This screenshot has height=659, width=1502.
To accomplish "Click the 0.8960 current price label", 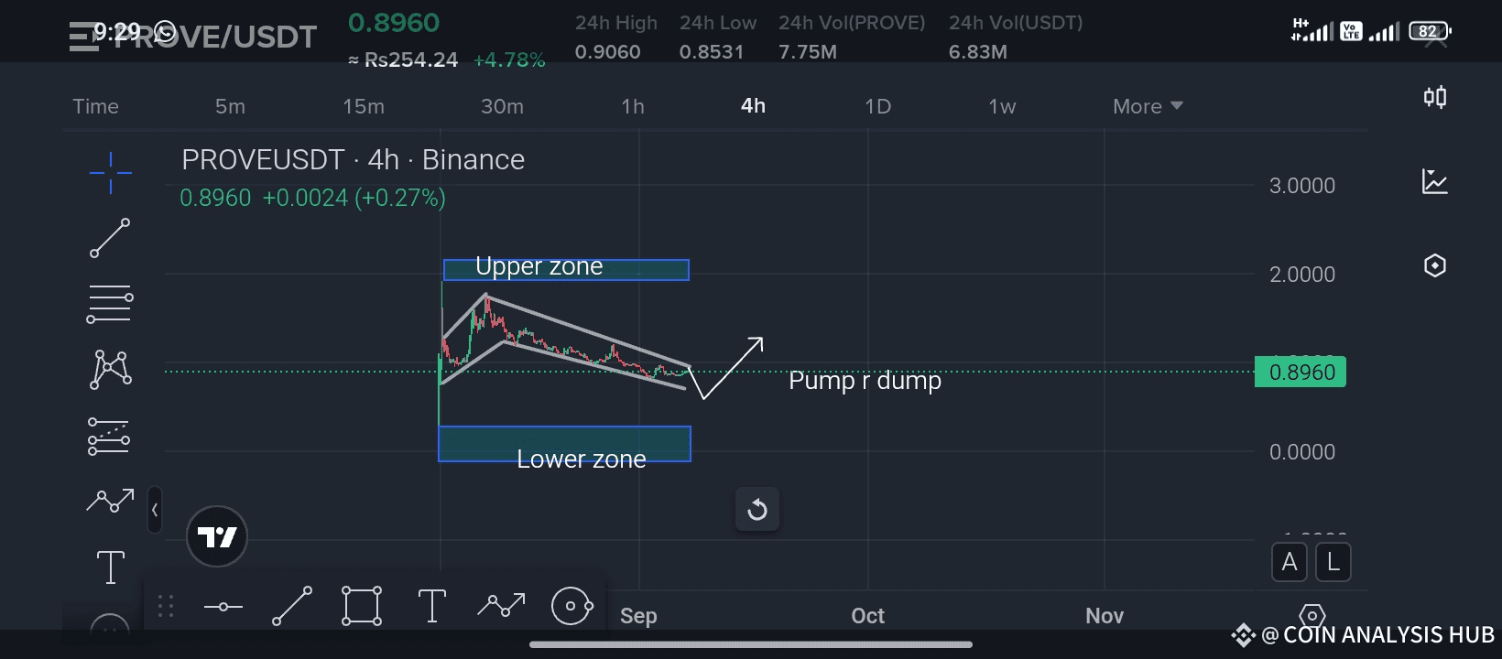I will [x=1301, y=372].
